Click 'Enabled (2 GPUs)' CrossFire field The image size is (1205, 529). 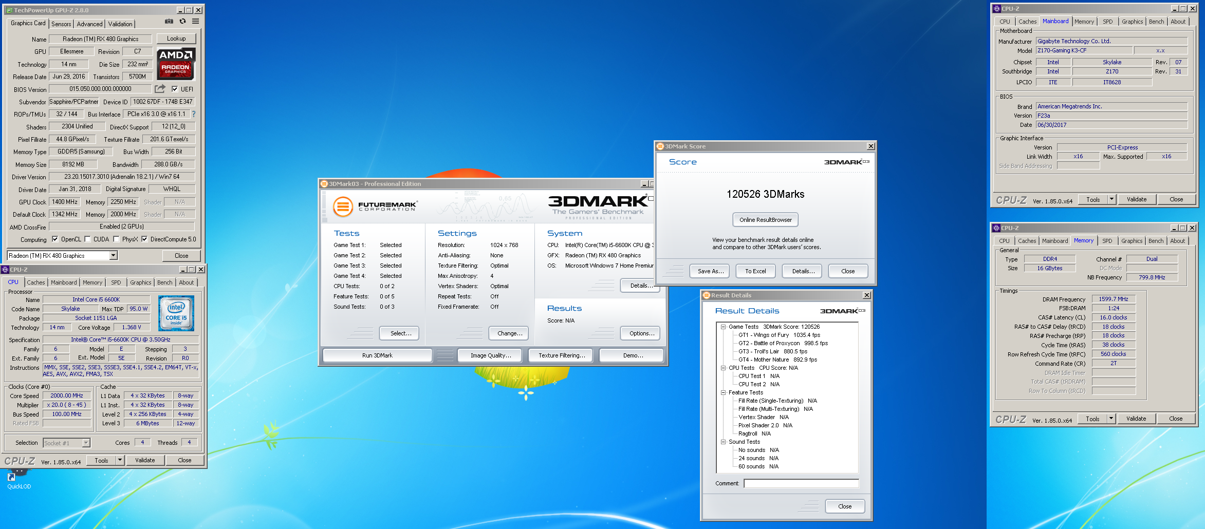coord(122,226)
